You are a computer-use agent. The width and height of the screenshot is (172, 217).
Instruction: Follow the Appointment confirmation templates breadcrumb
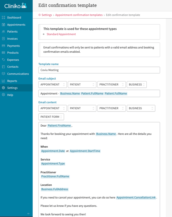[79, 15]
